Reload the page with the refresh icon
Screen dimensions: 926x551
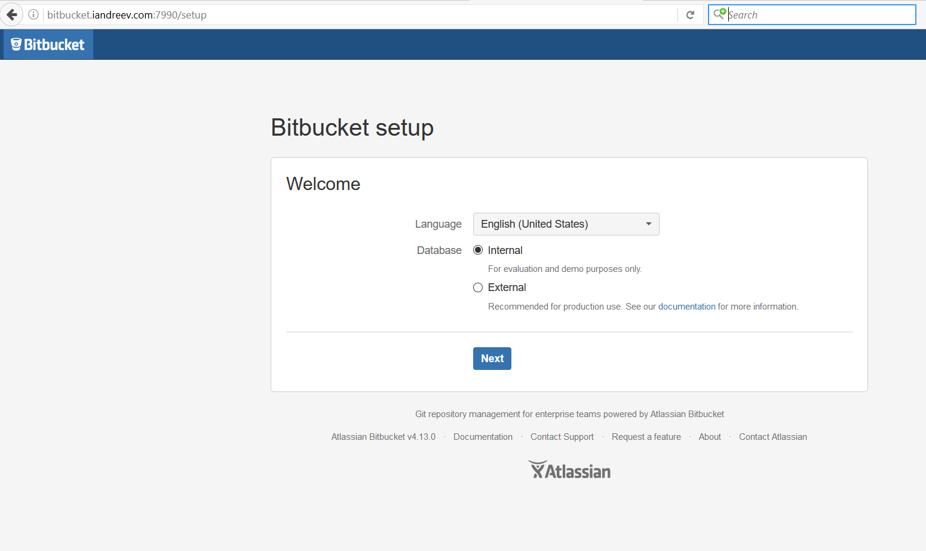691,15
